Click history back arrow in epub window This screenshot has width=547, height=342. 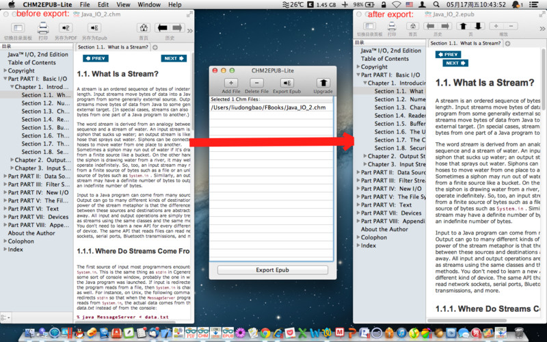431,26
